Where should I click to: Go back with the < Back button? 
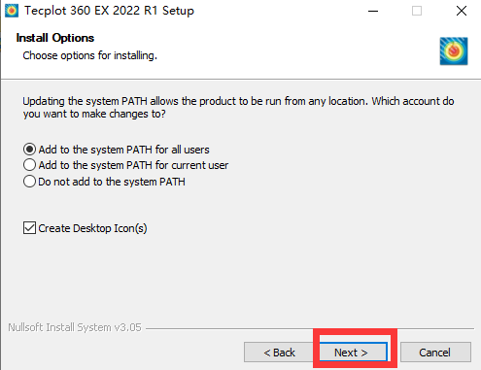pos(279,352)
